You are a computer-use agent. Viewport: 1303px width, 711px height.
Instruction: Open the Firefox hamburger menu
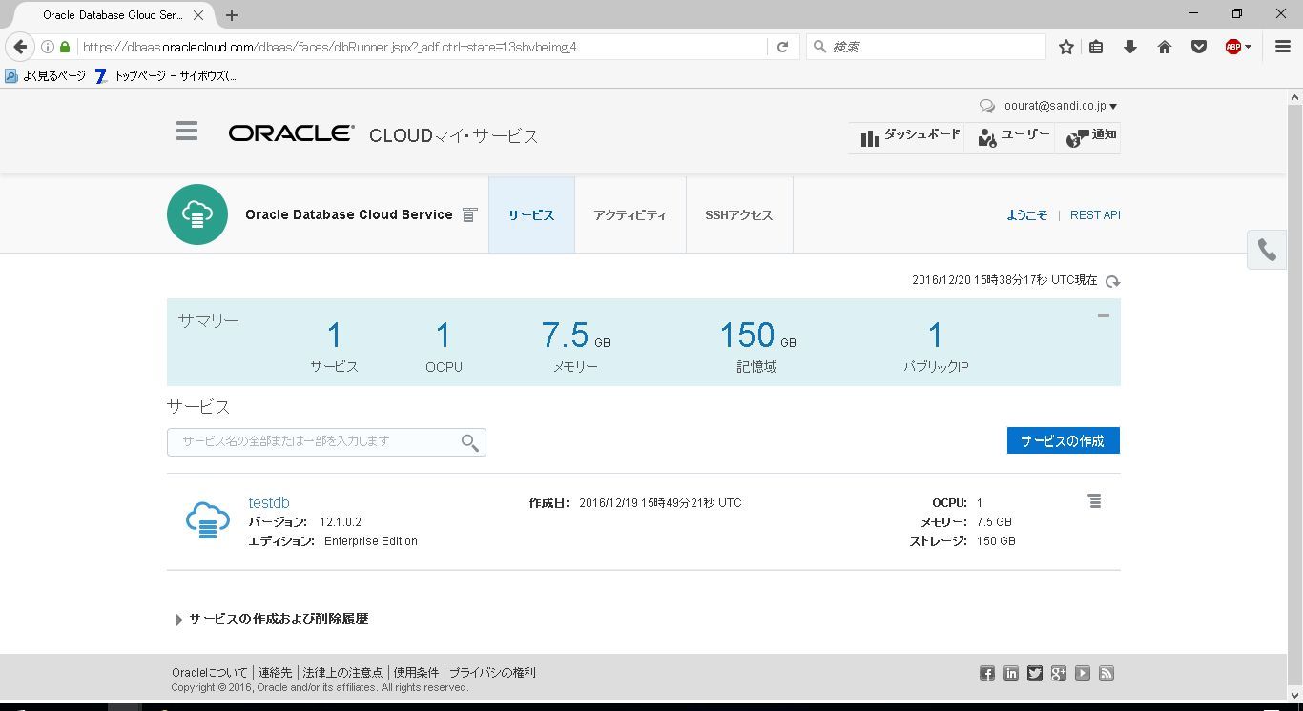[x=1283, y=47]
